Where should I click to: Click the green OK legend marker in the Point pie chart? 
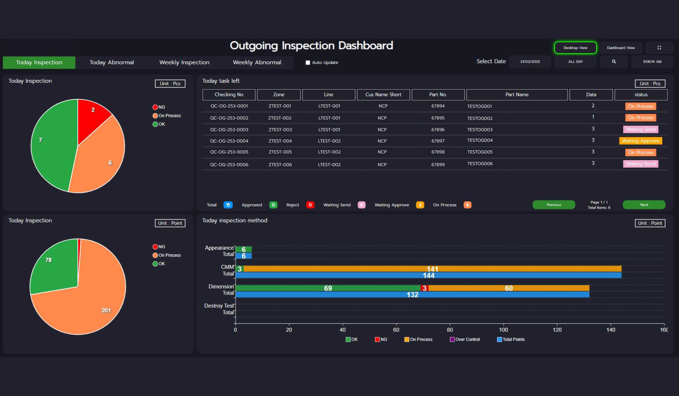tap(155, 264)
